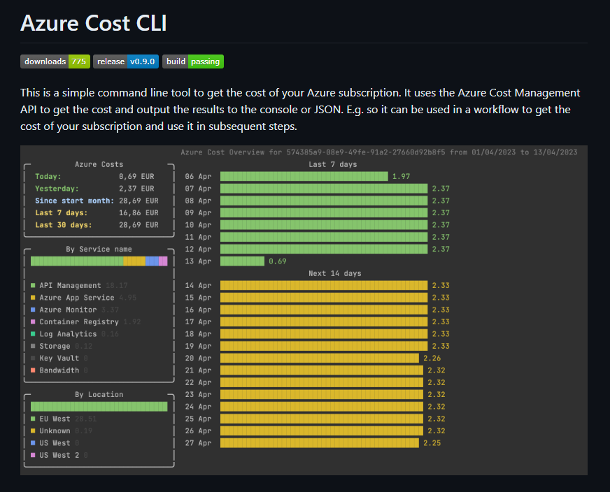The height and width of the screenshot is (492, 610).
Task: Click the 27 Apr forecast bar 2.25
Action: pyautogui.click(x=320, y=442)
